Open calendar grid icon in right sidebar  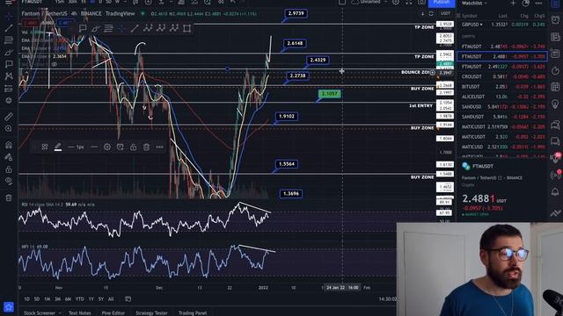[x=555, y=87]
